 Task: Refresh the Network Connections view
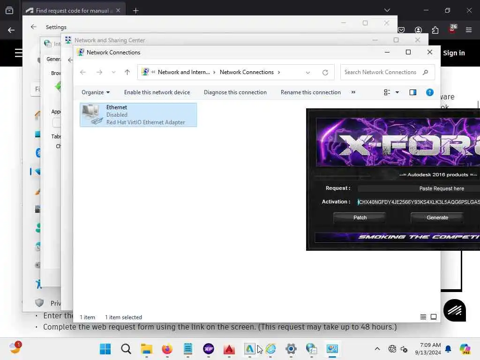325,73
